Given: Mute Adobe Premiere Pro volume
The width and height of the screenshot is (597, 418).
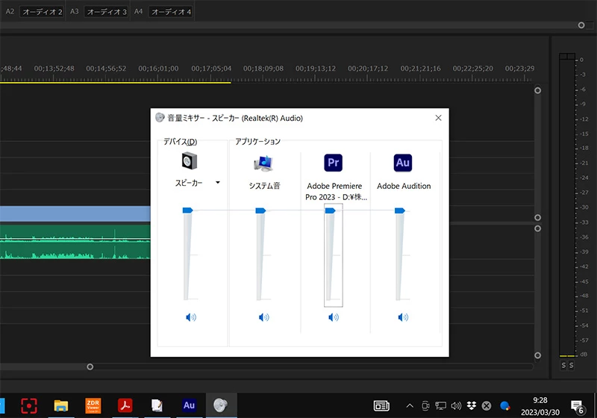Looking at the screenshot, I should (333, 317).
